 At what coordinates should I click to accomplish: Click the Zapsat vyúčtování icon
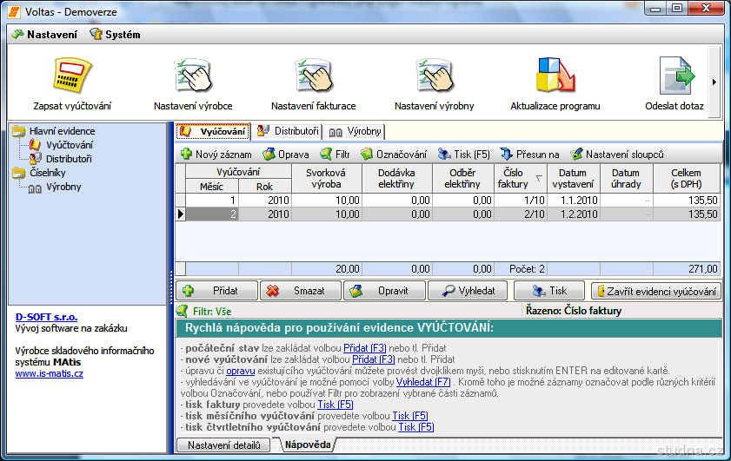72,76
